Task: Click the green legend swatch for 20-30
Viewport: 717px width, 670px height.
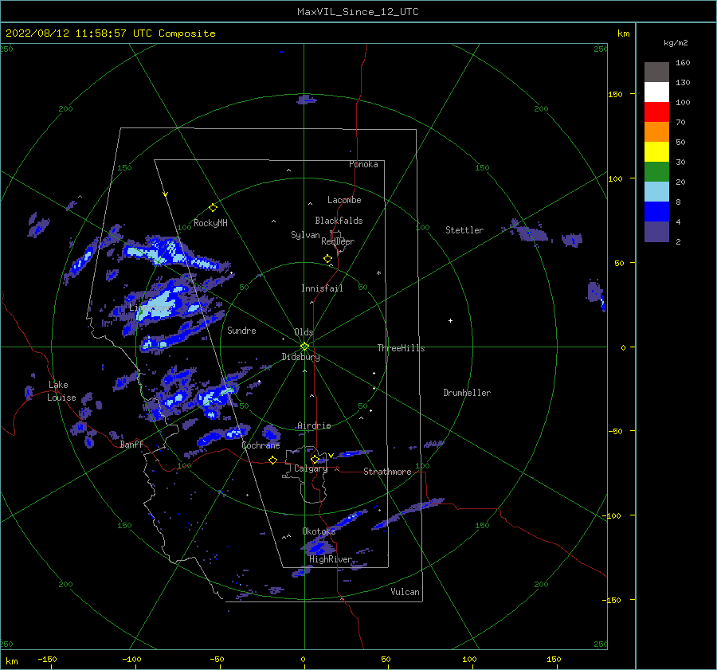Action: 656,171
